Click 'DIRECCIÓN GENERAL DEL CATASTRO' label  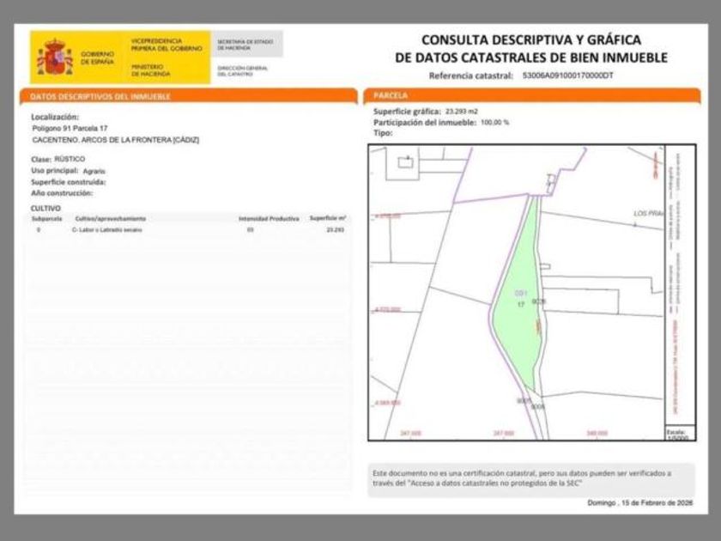[242, 70]
